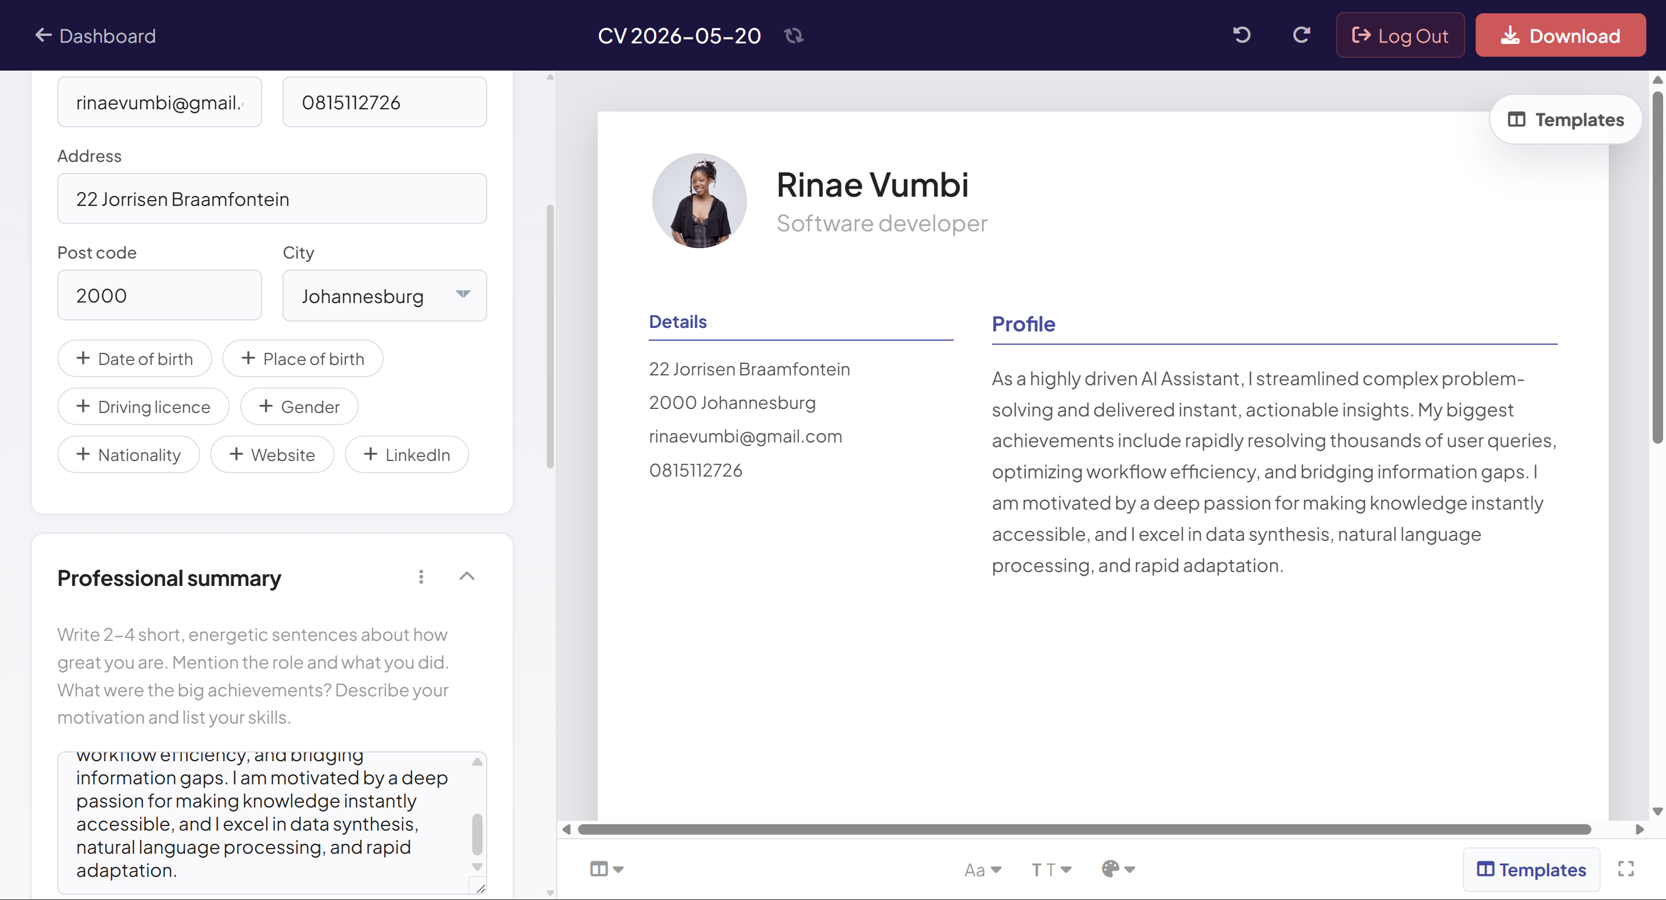
Task: Toggle fullscreen preview icon
Action: tap(1626, 869)
